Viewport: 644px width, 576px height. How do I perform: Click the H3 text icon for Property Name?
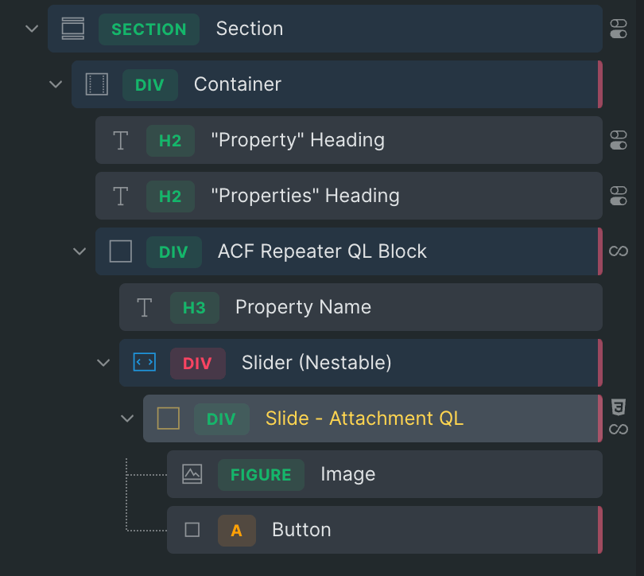(x=145, y=307)
